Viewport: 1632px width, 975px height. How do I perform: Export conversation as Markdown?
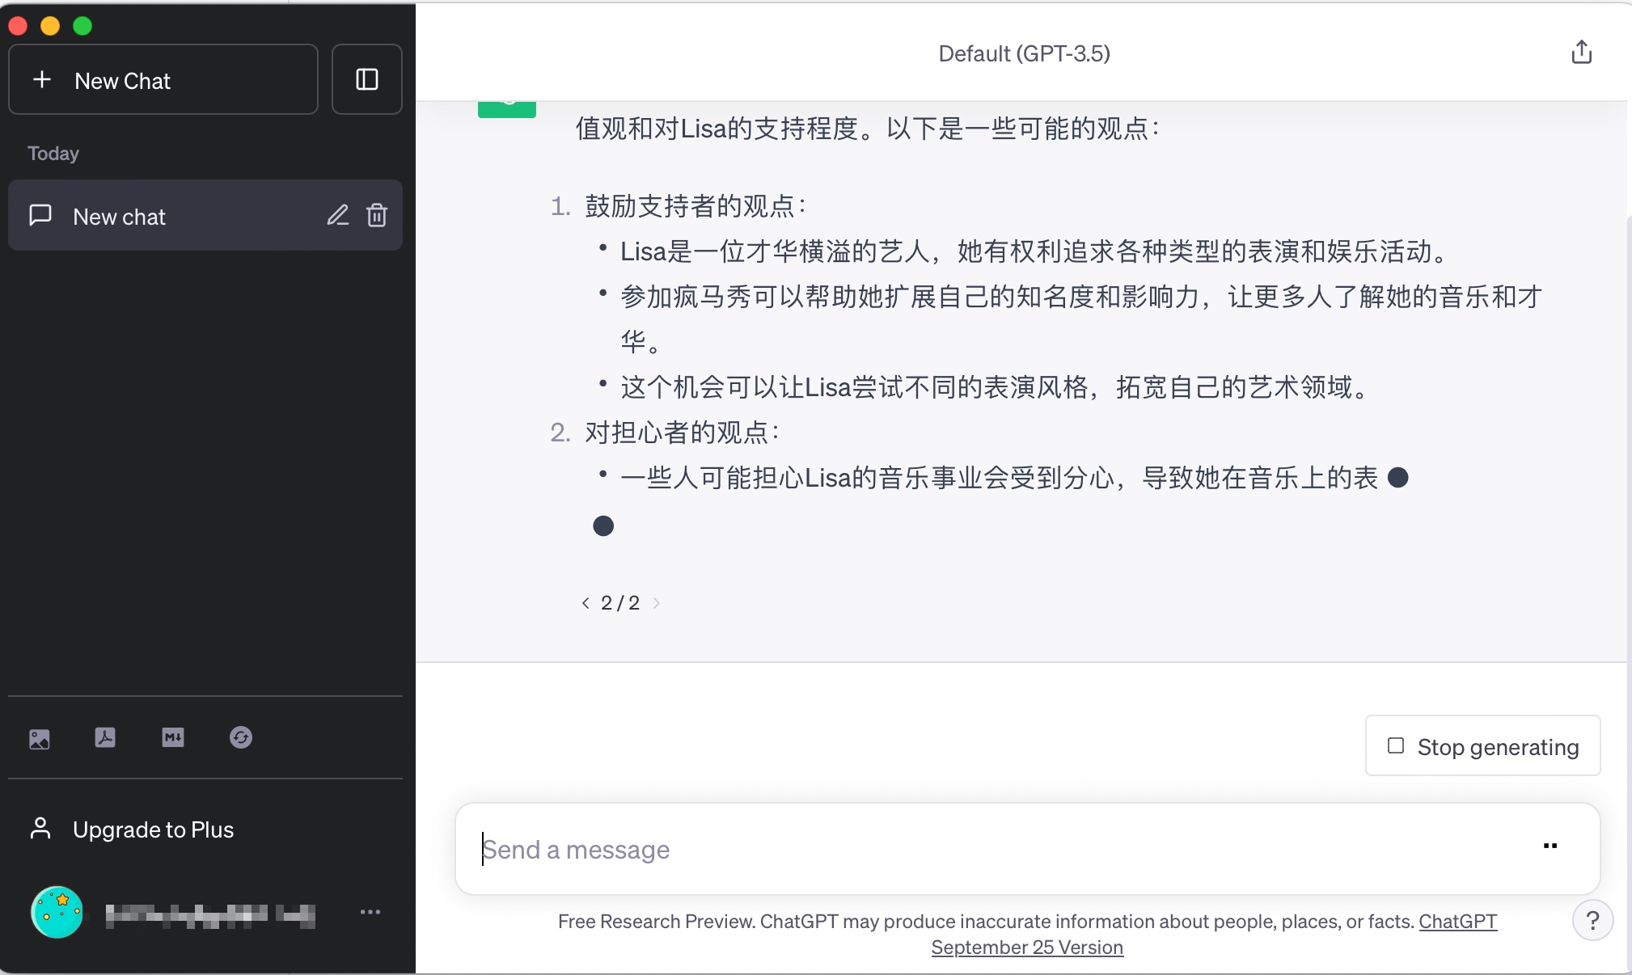coord(173,738)
